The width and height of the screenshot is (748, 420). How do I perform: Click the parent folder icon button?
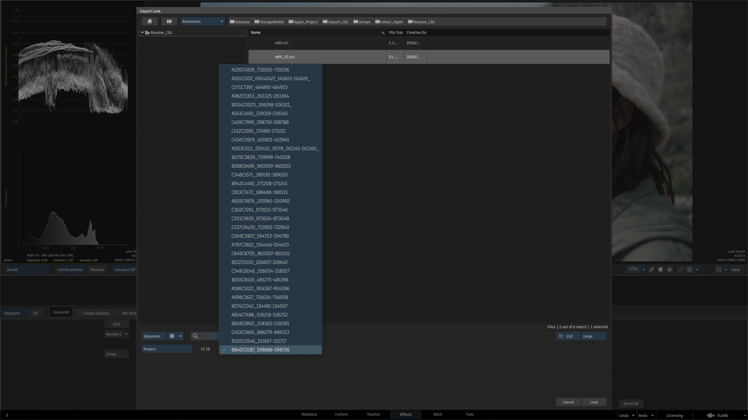169,21
